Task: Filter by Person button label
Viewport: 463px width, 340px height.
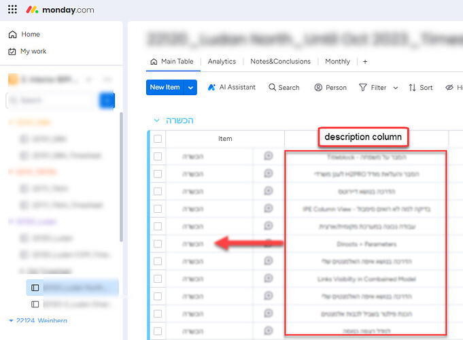Action: 336,88
